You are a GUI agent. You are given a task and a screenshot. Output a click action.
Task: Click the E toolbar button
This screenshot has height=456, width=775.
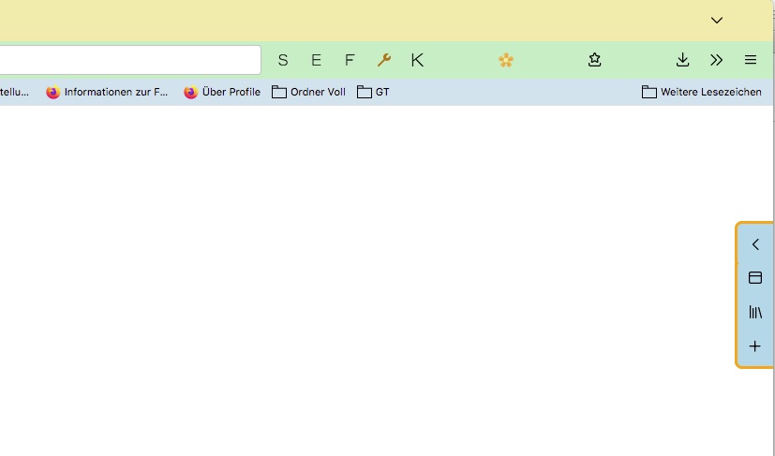point(317,60)
